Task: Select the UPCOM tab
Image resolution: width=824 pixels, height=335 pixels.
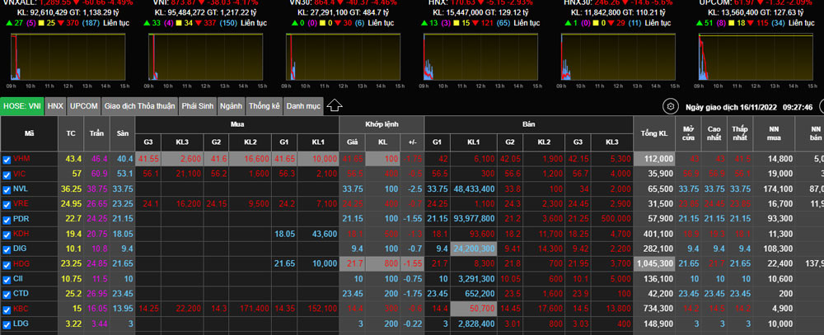Action: 84,106
